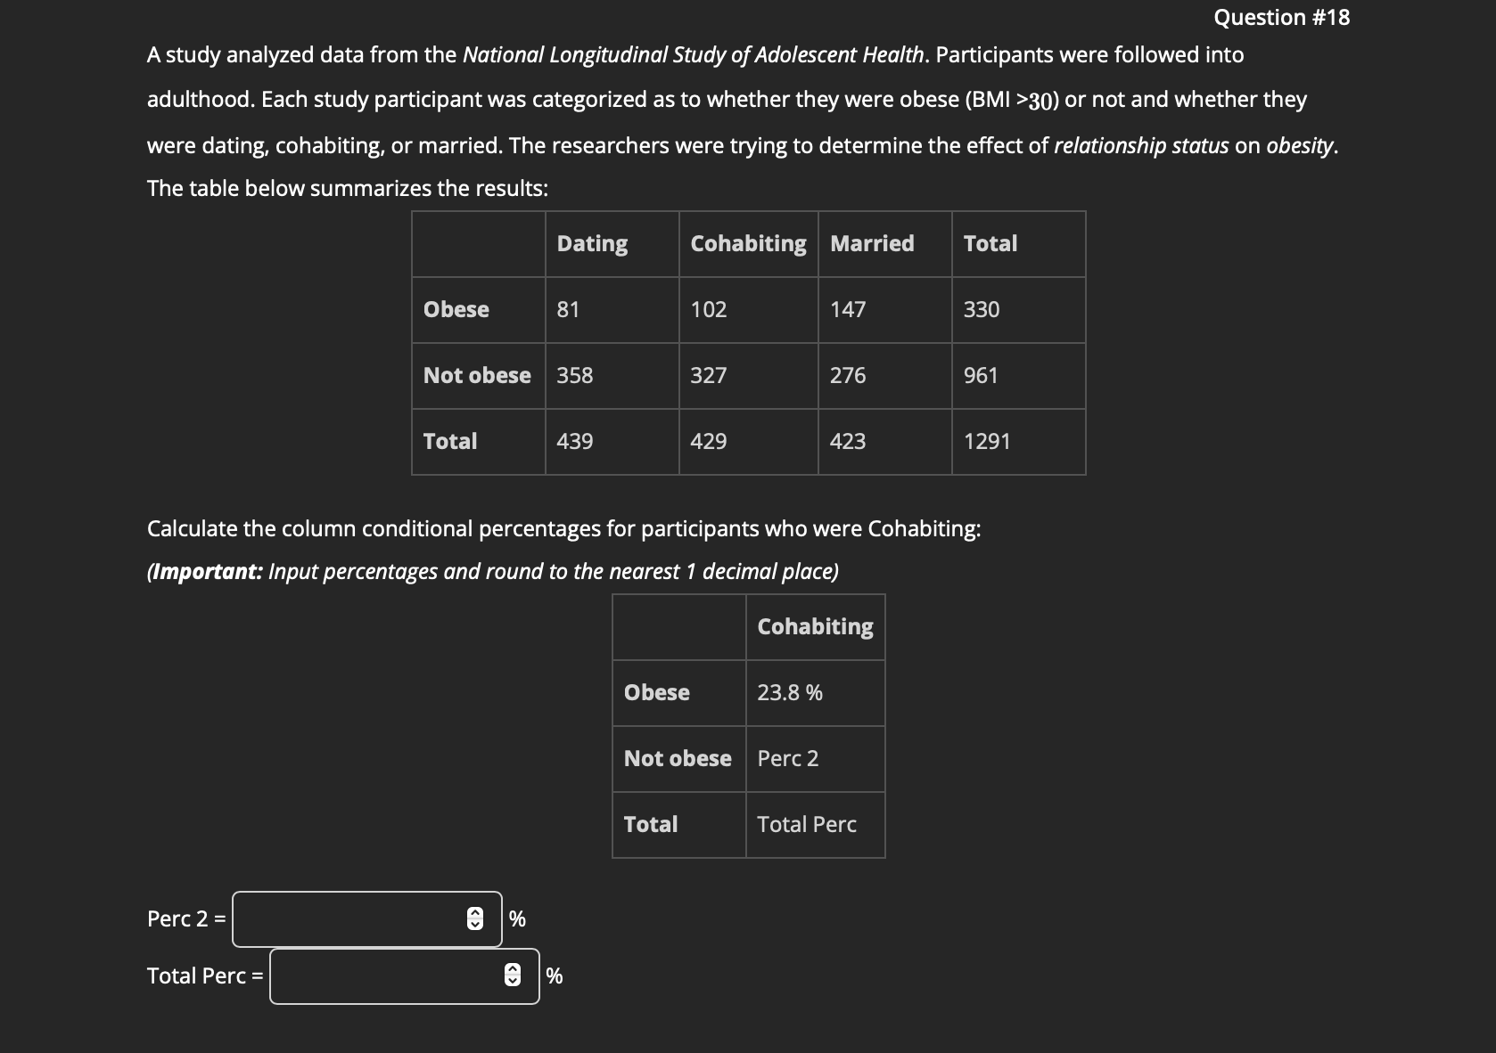Image resolution: width=1496 pixels, height=1053 pixels.
Task: Click the Perc 2 stepper down arrow
Action: tap(476, 925)
